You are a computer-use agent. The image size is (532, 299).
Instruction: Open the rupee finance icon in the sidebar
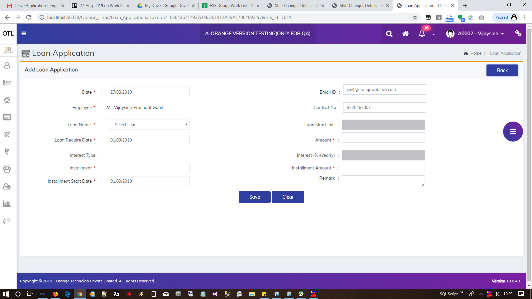coord(7,151)
